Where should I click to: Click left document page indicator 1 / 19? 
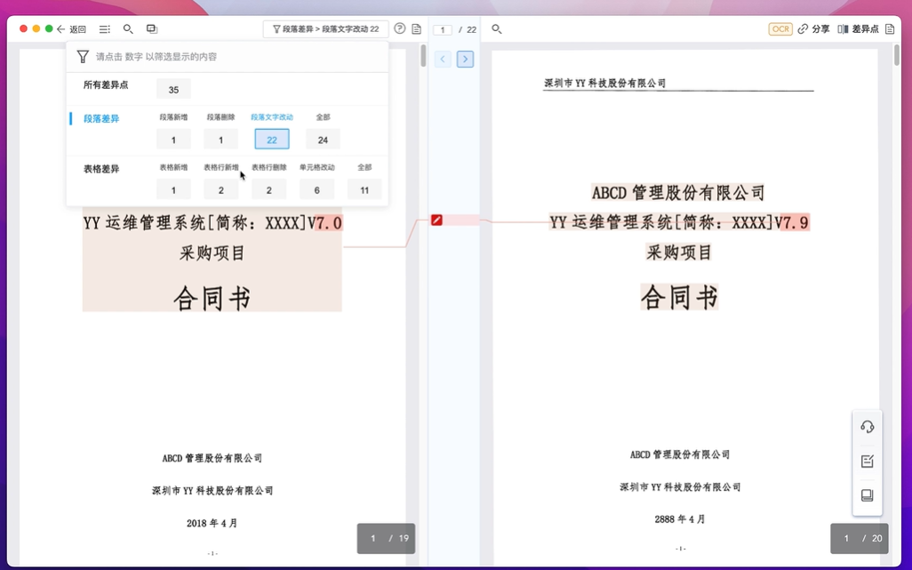386,539
